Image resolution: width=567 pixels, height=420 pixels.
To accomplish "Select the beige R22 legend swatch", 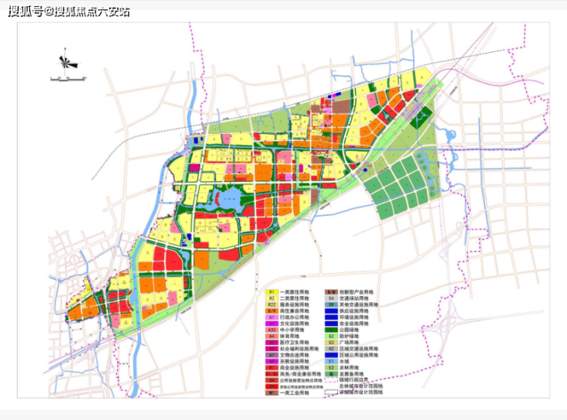I will 271,304.
